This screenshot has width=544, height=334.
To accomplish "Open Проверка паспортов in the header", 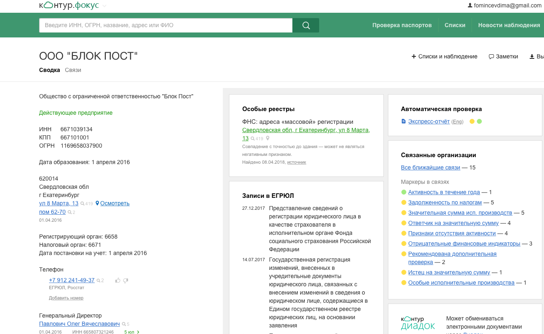I will tap(402, 25).
